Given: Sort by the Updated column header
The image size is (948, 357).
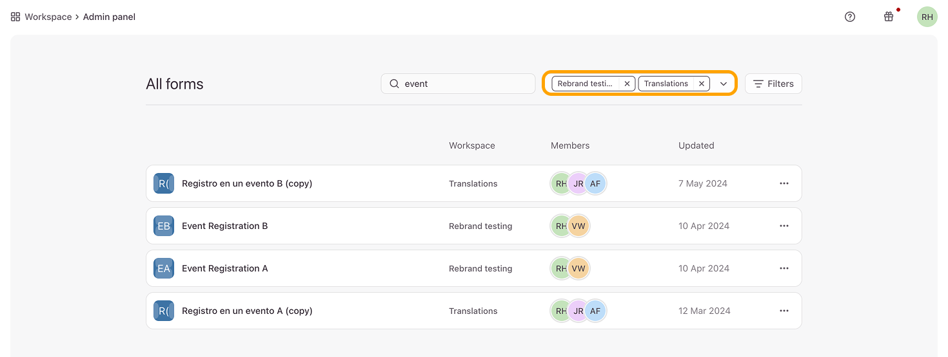Looking at the screenshot, I should [696, 145].
